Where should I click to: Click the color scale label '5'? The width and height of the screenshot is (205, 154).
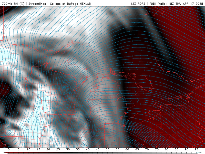pos(18,149)
